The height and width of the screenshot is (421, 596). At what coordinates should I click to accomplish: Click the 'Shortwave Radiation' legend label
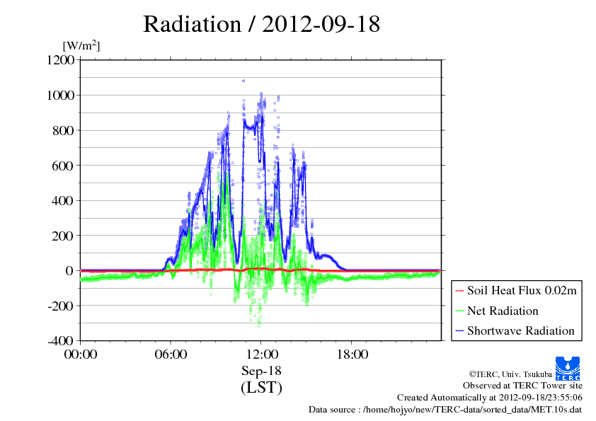[521, 330]
